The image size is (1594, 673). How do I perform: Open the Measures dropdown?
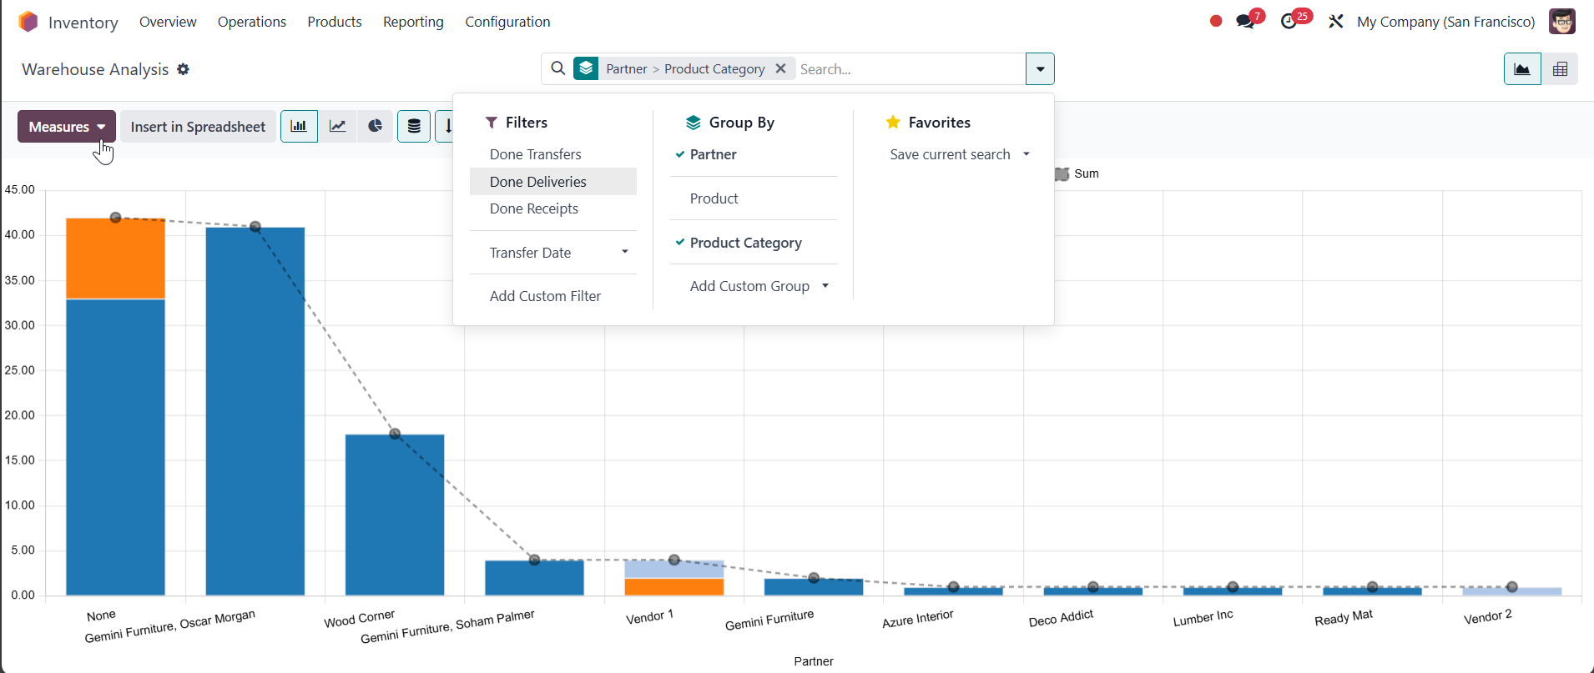(67, 126)
